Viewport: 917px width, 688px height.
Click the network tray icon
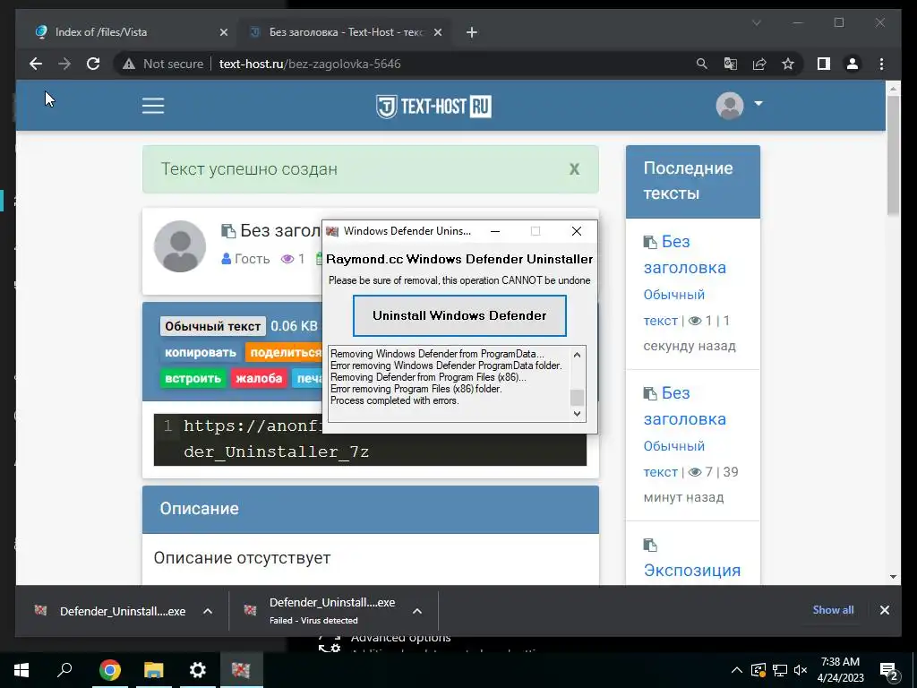pyautogui.click(x=780, y=670)
